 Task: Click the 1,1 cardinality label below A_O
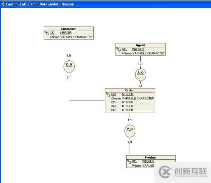(x=140, y=85)
